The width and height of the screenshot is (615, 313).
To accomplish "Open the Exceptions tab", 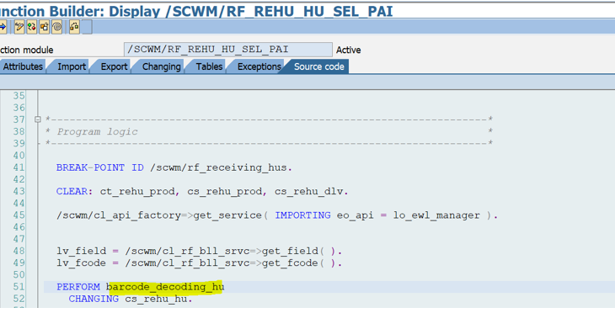I will pos(259,66).
